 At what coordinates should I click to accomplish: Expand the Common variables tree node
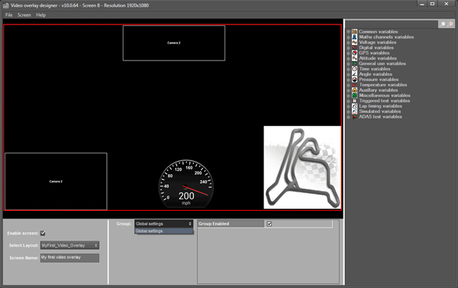point(348,31)
